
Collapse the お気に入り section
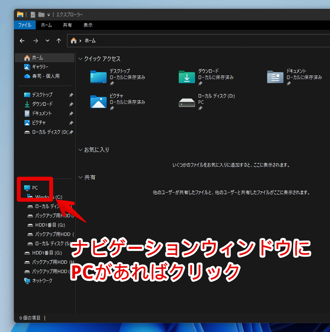(80, 149)
